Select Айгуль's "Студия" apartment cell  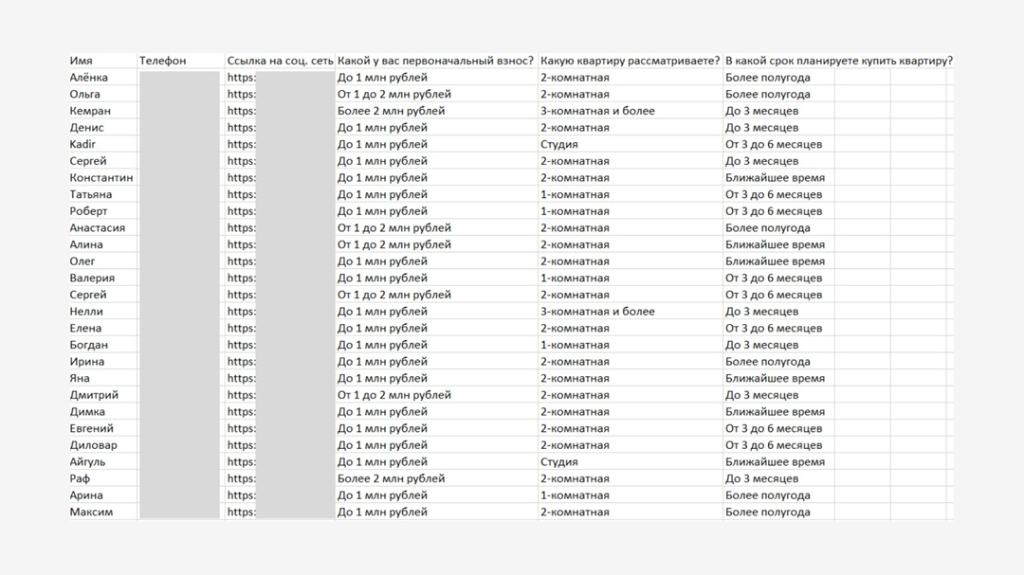559,462
